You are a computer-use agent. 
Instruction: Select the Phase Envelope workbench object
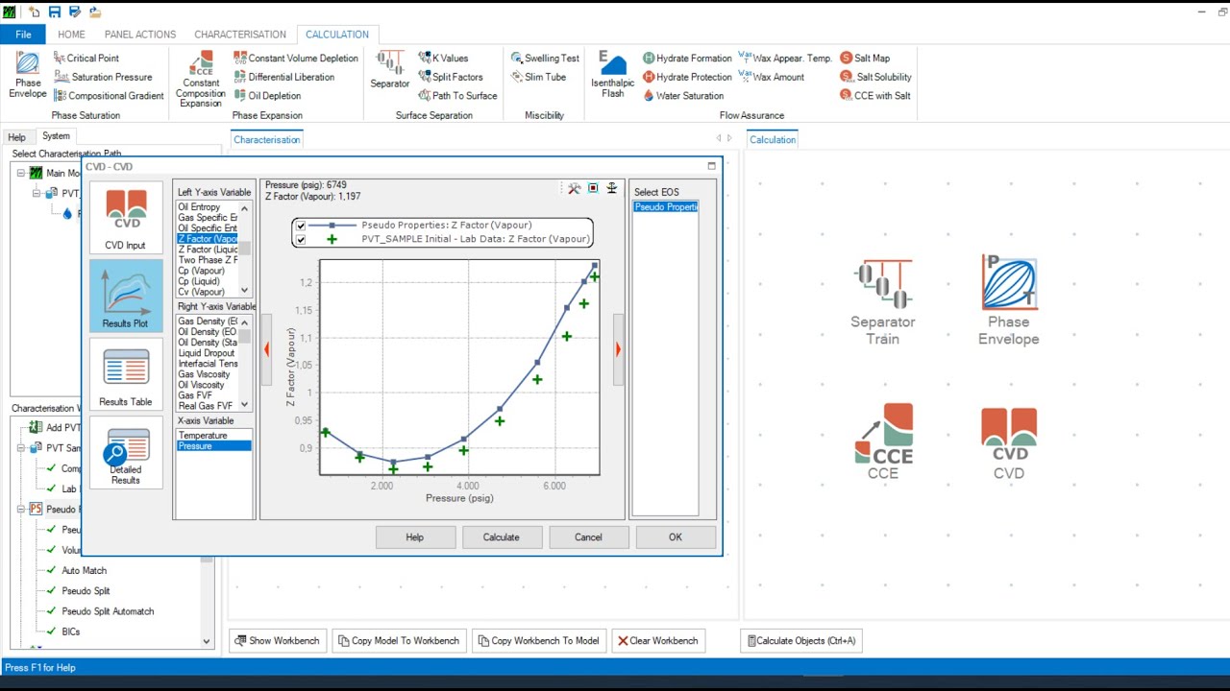1008,300
